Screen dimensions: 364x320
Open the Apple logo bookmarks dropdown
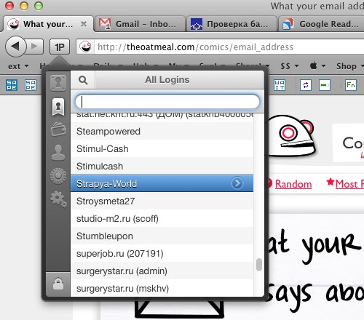(x=318, y=66)
